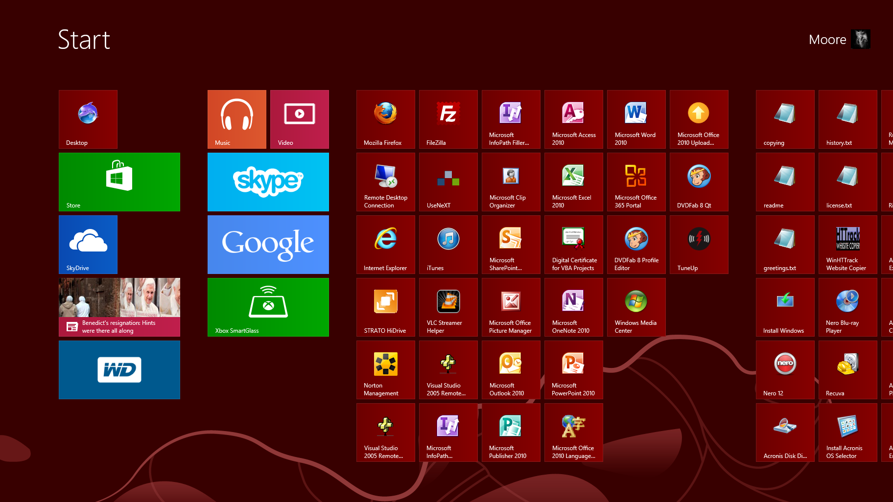
Task: Launch Microsoft Excel 2010 tile
Action: (573, 182)
